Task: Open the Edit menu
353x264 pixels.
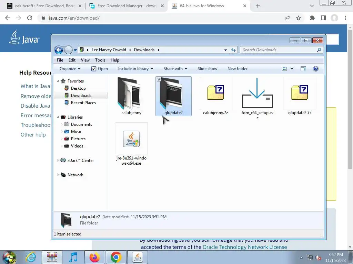Action: (72, 60)
